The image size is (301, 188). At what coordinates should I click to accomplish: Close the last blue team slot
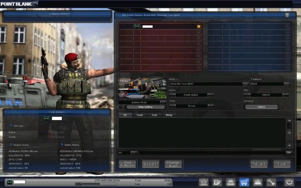pos(288,68)
